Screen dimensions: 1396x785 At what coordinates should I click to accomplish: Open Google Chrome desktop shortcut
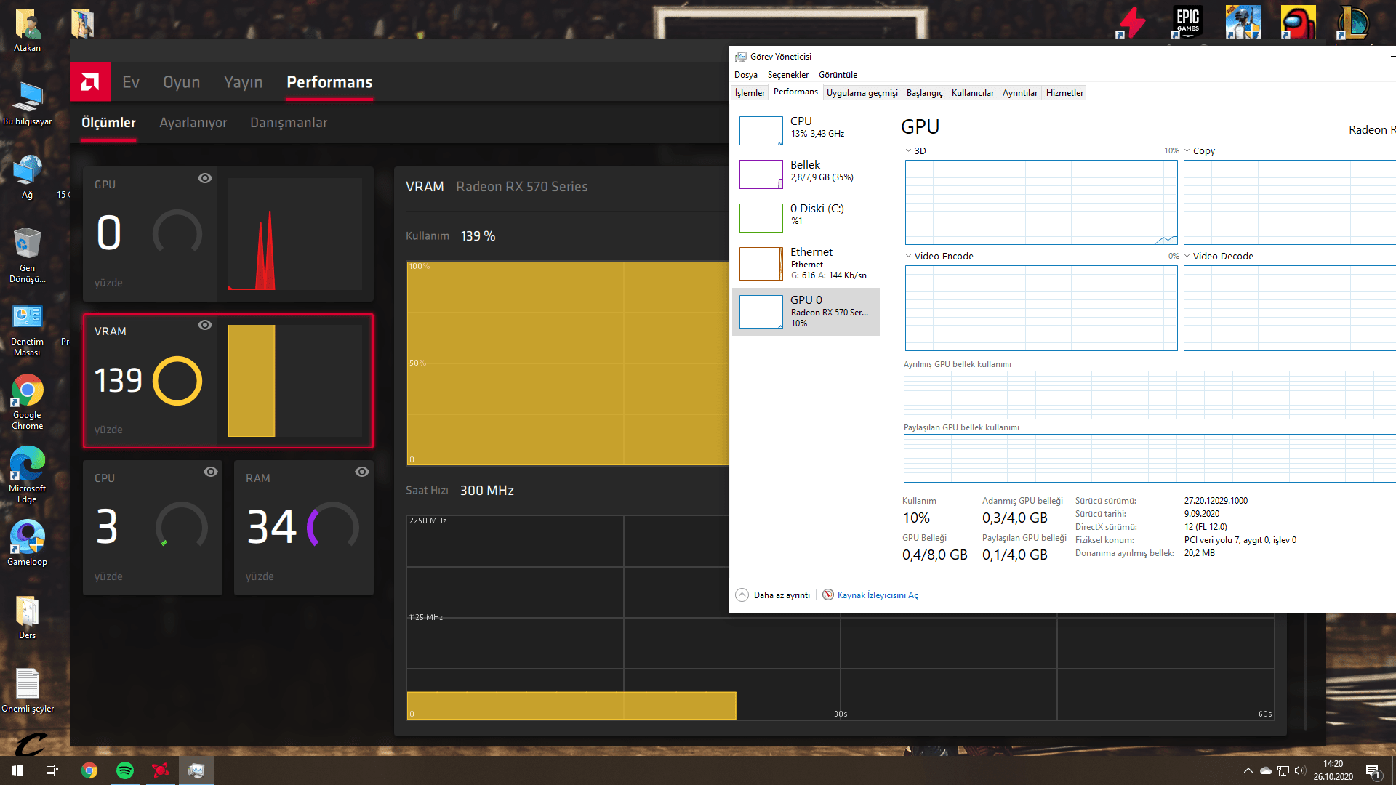coord(27,391)
